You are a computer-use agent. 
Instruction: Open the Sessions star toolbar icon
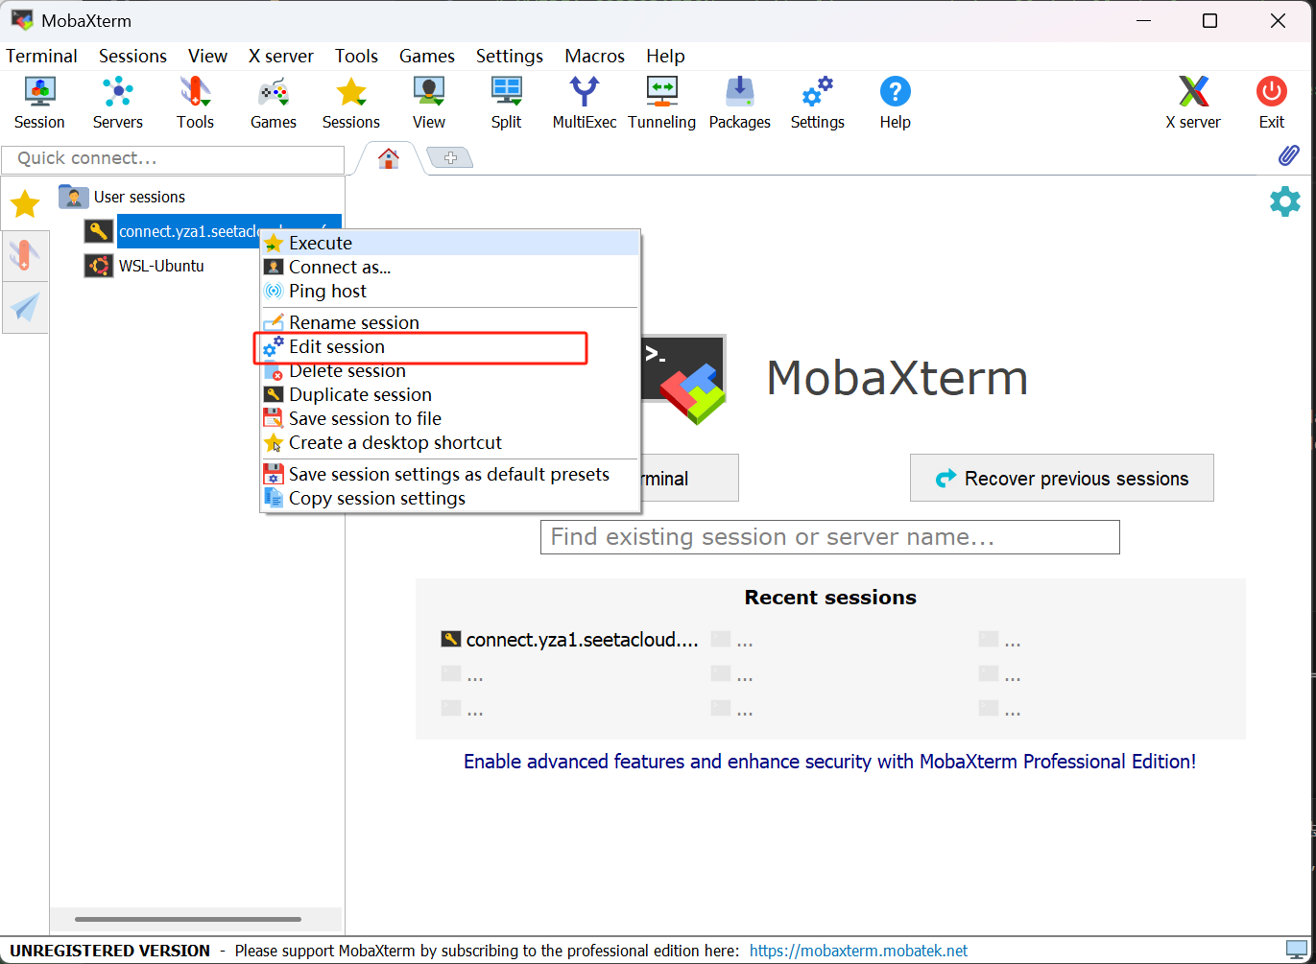[351, 103]
